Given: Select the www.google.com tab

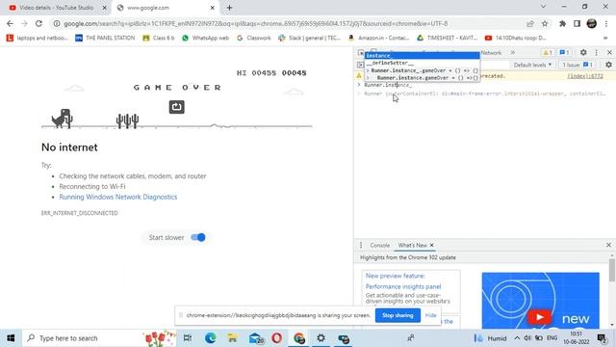Looking at the screenshot, I should click(x=165, y=8).
